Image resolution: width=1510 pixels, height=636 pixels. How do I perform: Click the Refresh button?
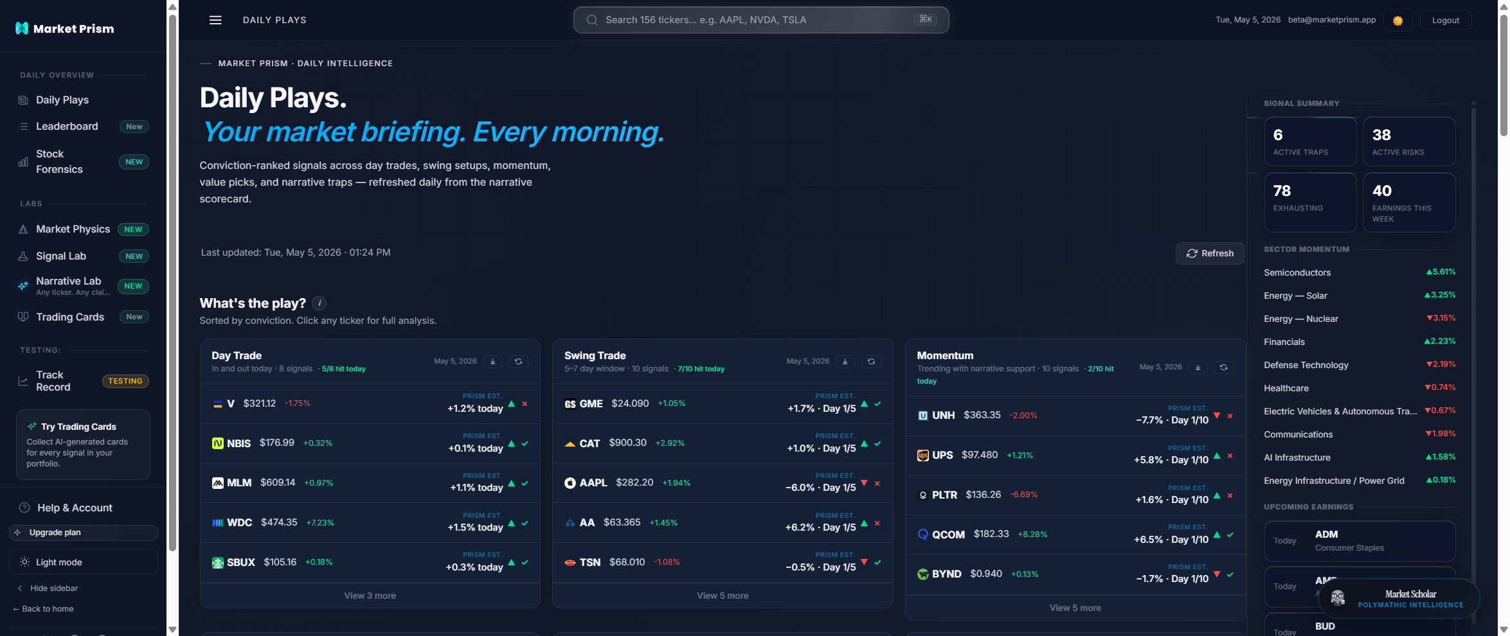point(1210,253)
